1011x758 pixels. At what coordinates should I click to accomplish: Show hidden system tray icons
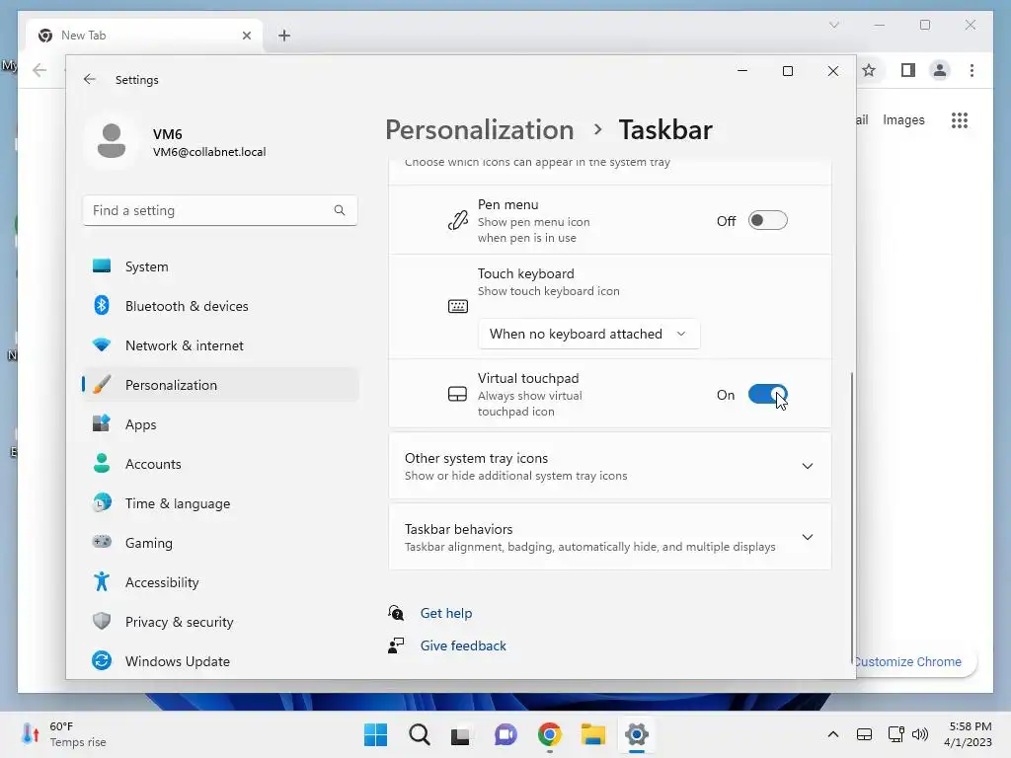click(x=833, y=734)
